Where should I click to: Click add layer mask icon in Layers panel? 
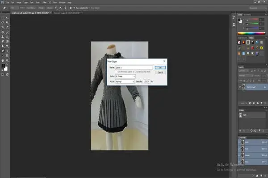250,103
